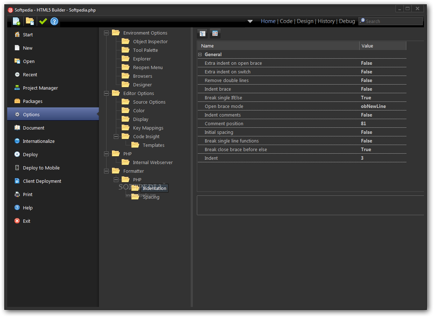
Task: Switch to the Home view
Action: coord(268,21)
